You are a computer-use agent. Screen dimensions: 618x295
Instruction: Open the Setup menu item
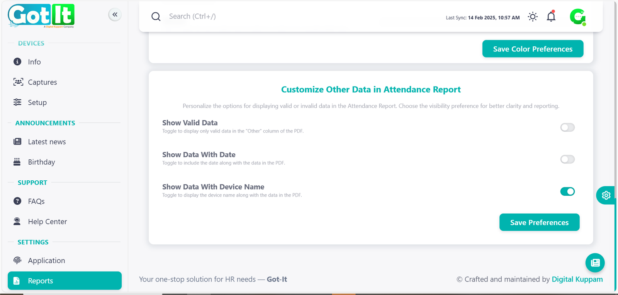click(37, 102)
